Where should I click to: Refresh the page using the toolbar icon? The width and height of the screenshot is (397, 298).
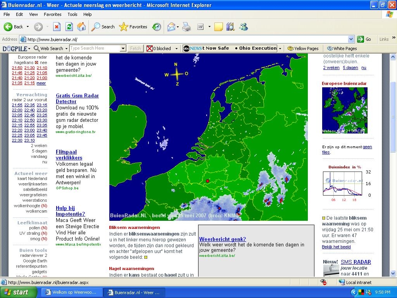click(x=69, y=27)
